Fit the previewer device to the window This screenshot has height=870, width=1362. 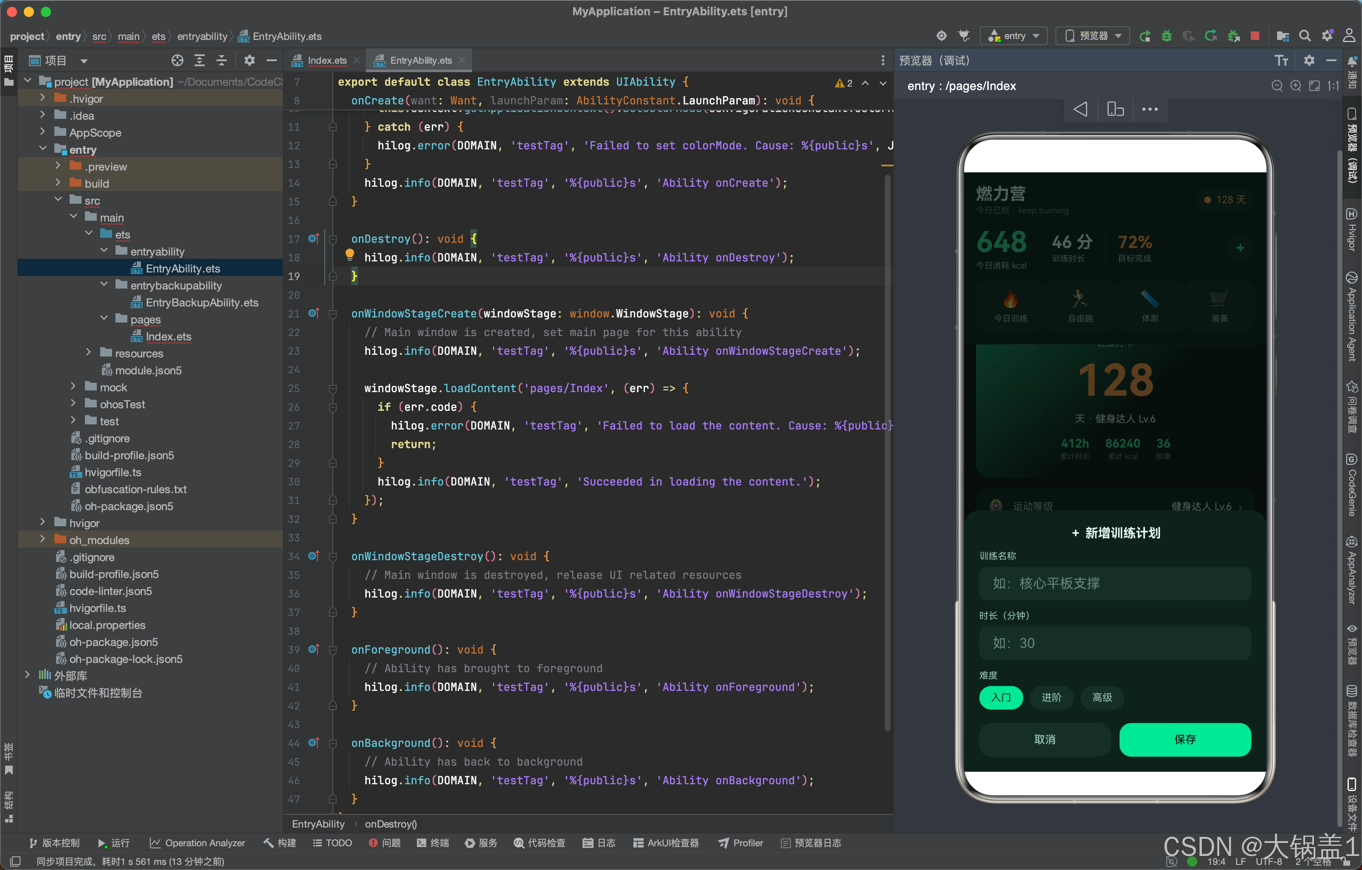[x=1314, y=86]
